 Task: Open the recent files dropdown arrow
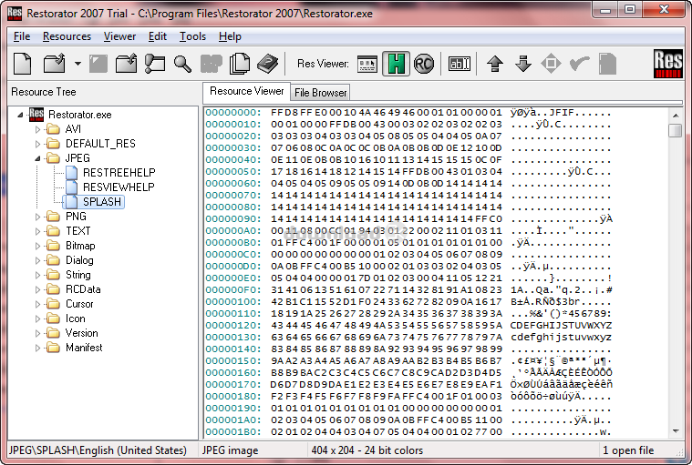coord(77,64)
